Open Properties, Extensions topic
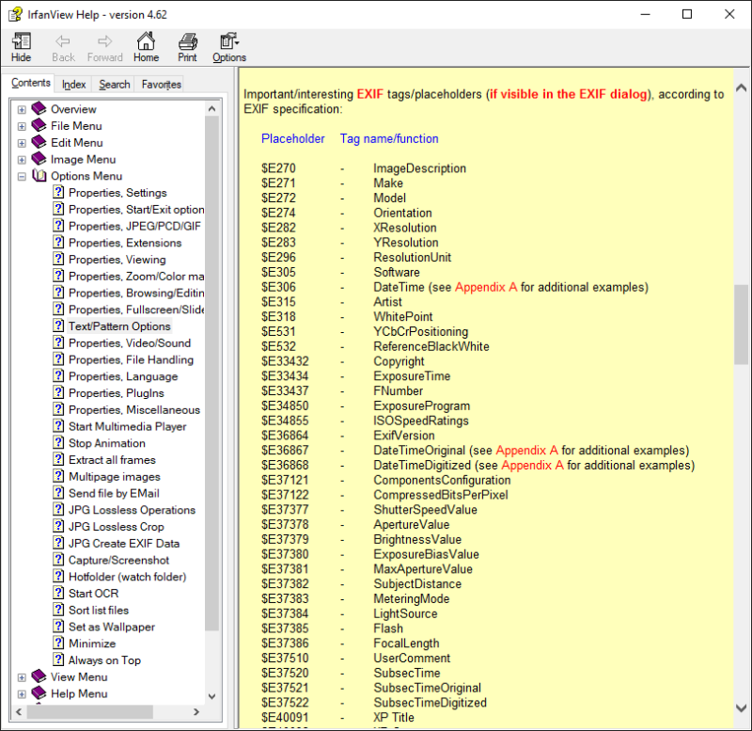 coord(125,243)
